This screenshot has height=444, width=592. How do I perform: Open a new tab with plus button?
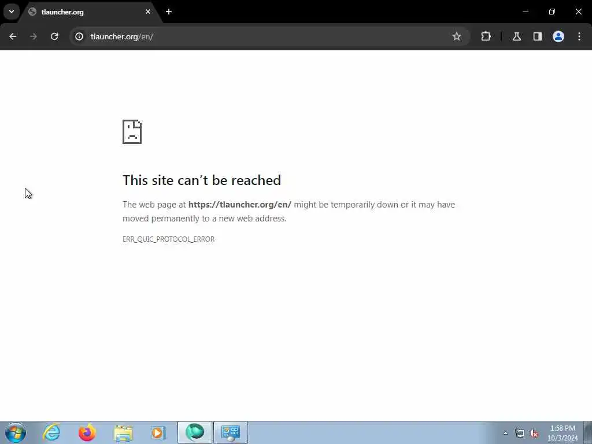[x=169, y=12]
